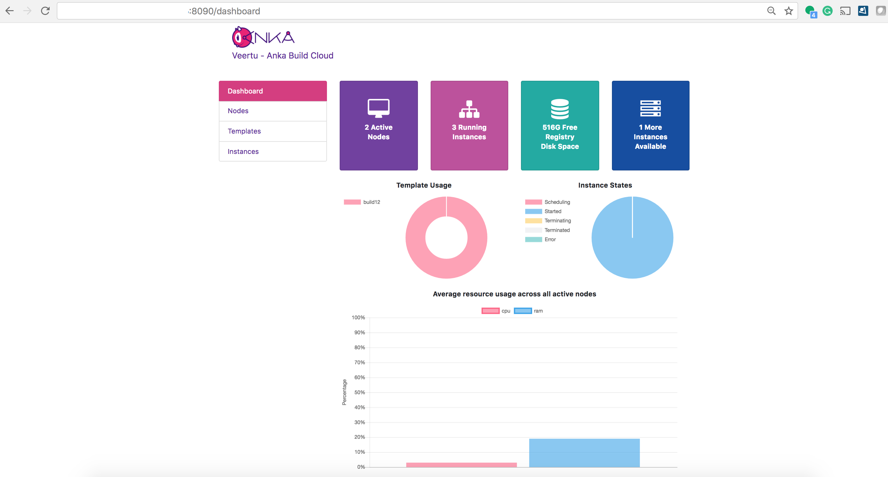
Task: Click the Cast icon in browser toolbar
Action: coord(845,11)
